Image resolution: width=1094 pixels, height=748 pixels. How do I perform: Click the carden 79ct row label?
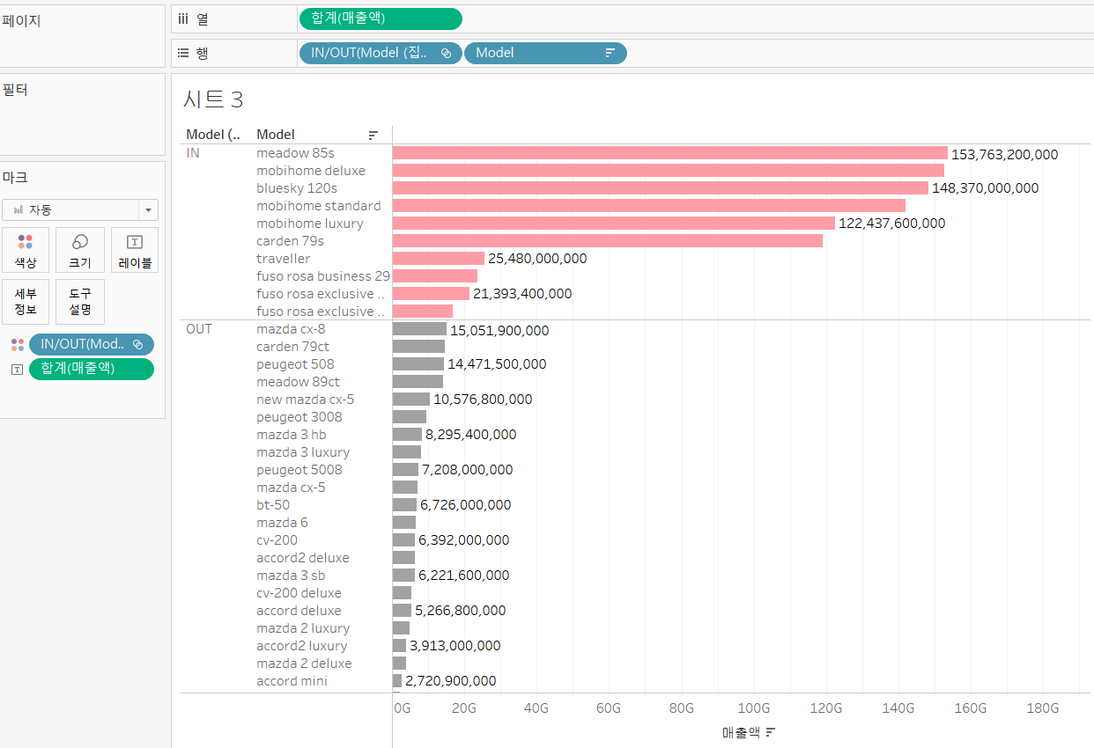click(x=293, y=347)
